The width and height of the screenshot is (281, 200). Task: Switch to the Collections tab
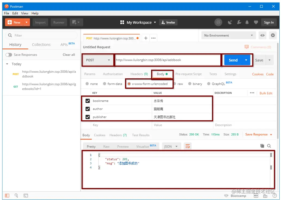(41, 45)
